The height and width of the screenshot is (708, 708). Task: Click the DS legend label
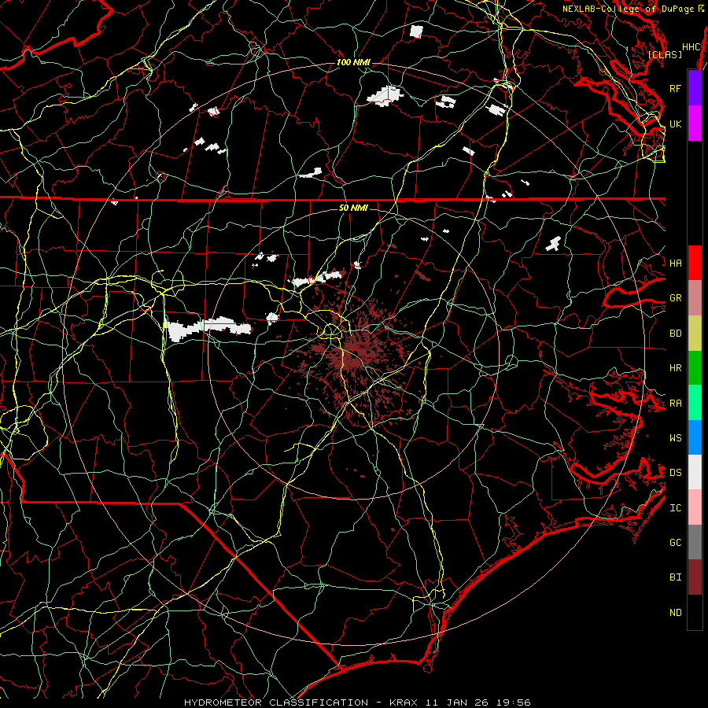point(675,473)
